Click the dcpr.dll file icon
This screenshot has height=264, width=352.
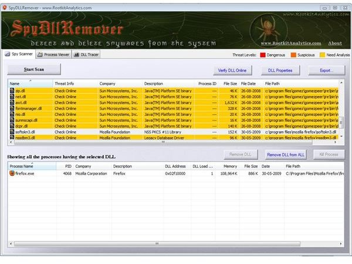[12, 126]
